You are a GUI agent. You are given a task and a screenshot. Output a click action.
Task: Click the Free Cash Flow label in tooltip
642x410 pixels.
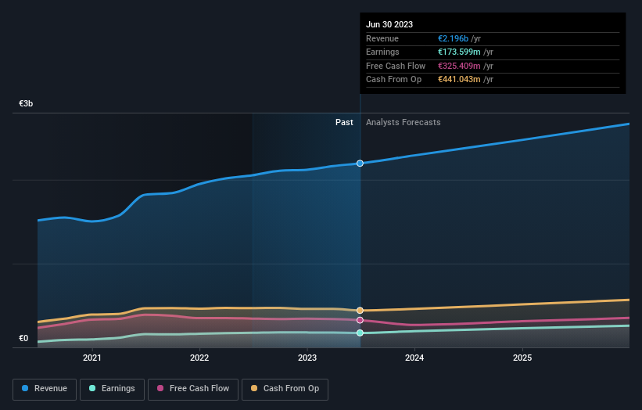396,66
